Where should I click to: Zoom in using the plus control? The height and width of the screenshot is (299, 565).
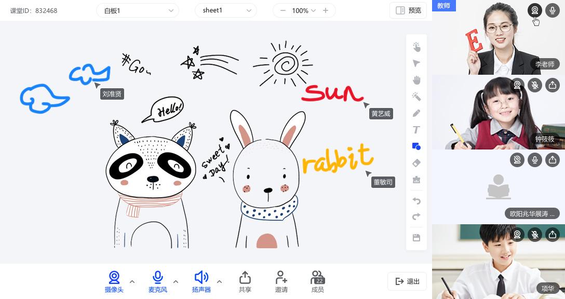tap(326, 10)
